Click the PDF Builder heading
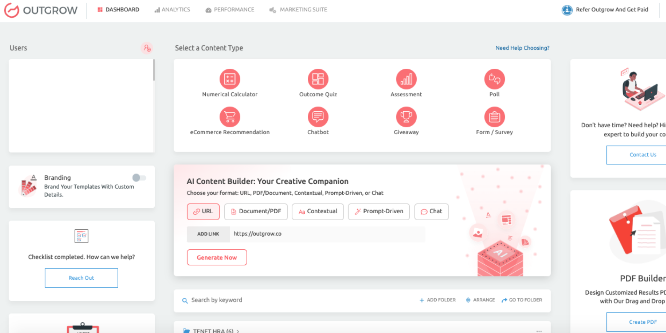This screenshot has width=666, height=333. coord(643,279)
